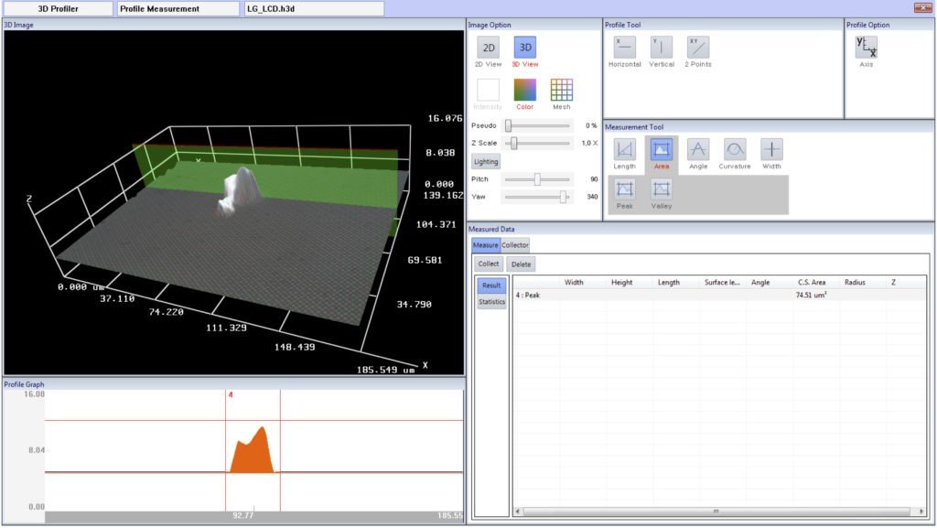Screen dimensions: 937x528
Task: Enable Mesh display mode
Action: (x=561, y=91)
